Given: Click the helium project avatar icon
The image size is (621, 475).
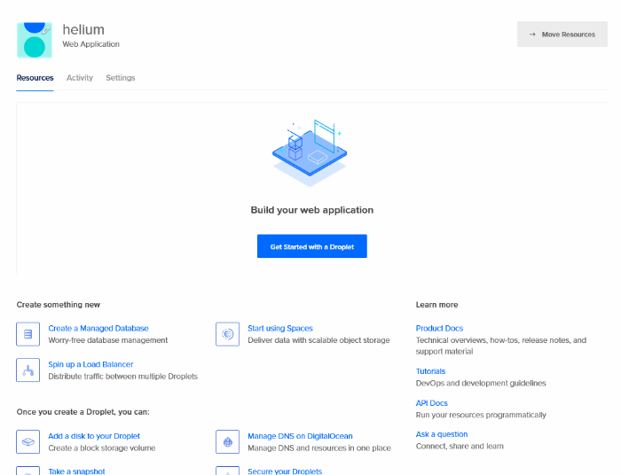Looking at the screenshot, I should click(x=34, y=40).
